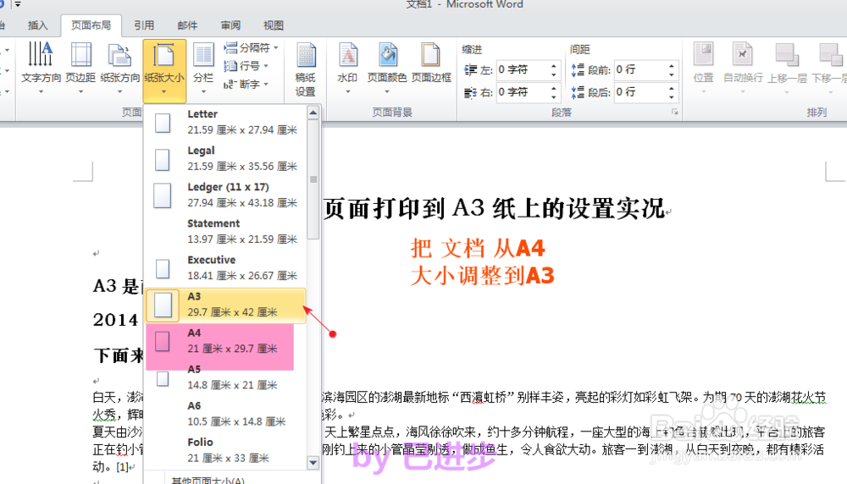Select Executive paper size
Viewport: 847px width, 484px height.
click(226, 268)
